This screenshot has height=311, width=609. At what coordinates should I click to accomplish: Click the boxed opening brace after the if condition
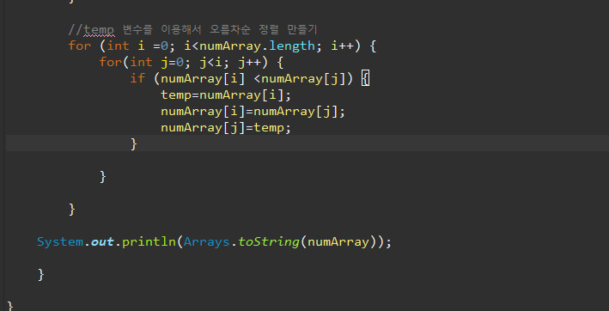pos(365,79)
